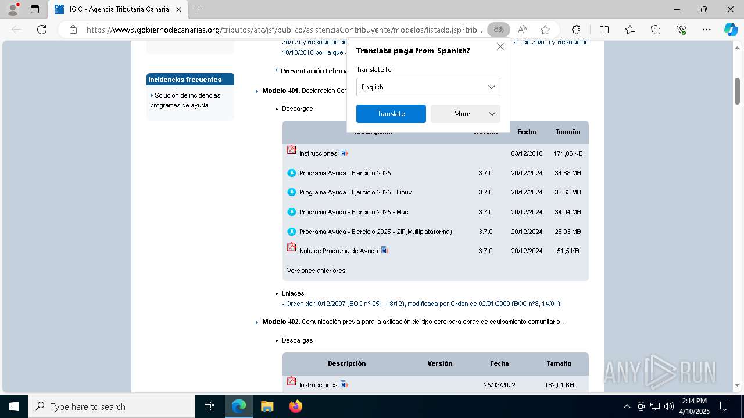Show hidden system tray icons

pos(627,406)
